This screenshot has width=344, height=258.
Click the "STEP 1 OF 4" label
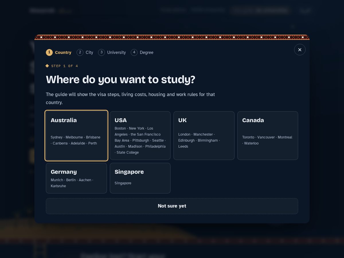(x=62, y=66)
